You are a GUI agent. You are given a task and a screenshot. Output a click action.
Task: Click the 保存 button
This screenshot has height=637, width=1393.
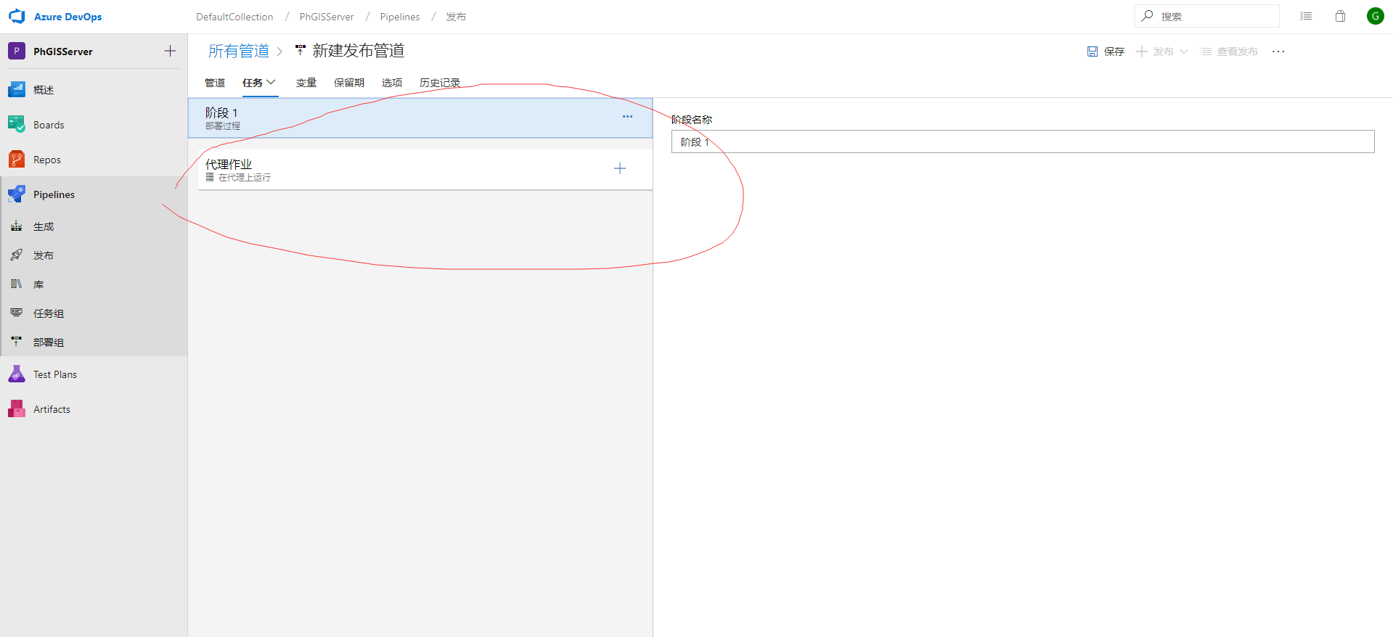coord(1106,52)
